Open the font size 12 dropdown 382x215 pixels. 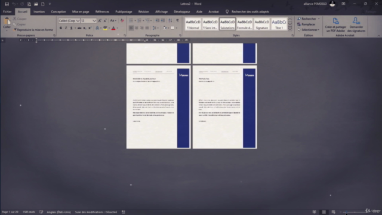click(x=94, y=21)
